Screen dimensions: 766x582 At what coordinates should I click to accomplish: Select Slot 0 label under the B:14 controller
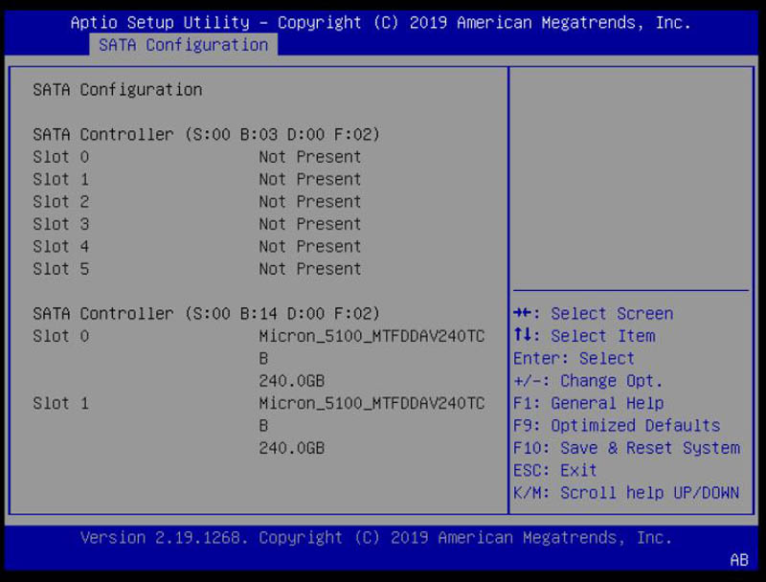pos(61,336)
